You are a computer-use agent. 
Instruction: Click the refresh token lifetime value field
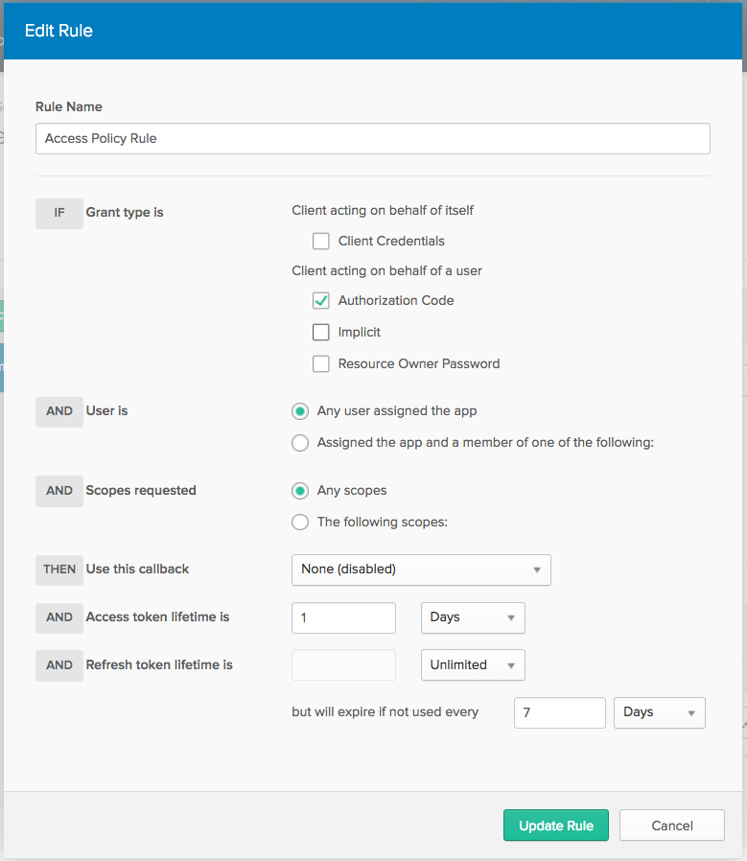[343, 665]
